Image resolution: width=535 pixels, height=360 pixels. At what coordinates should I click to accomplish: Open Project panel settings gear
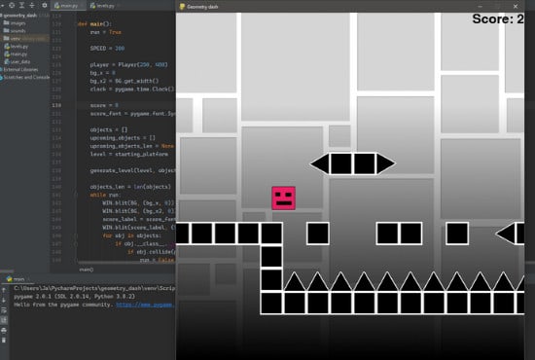45,5
